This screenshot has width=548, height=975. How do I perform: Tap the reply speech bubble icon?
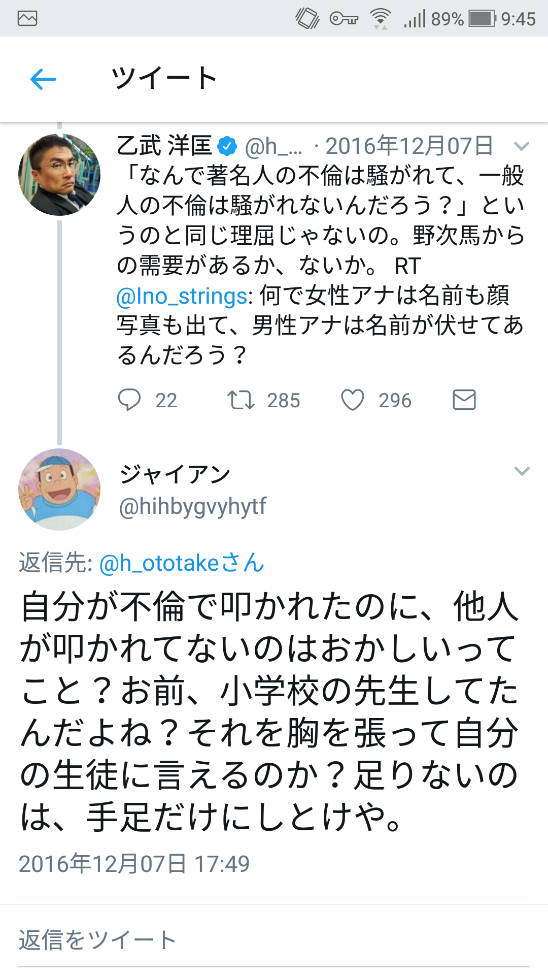pos(129,400)
